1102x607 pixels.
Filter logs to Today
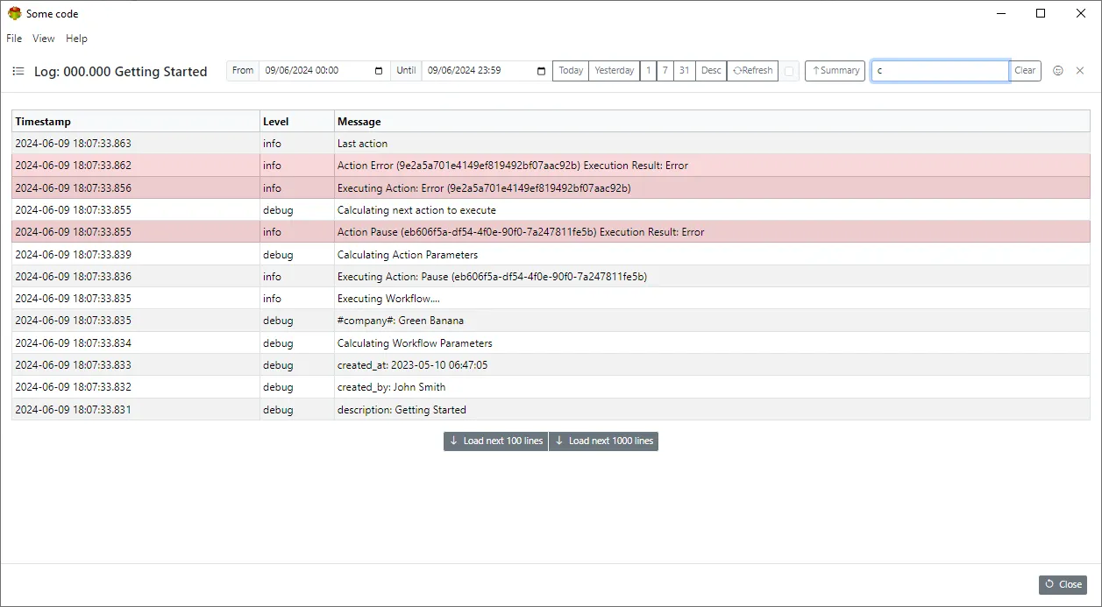570,70
